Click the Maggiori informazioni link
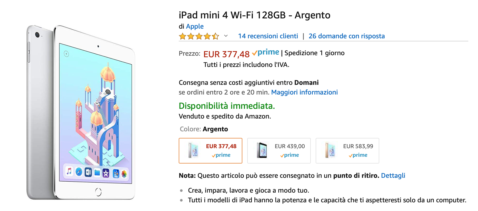The width and height of the screenshot is (478, 211). coord(304,92)
